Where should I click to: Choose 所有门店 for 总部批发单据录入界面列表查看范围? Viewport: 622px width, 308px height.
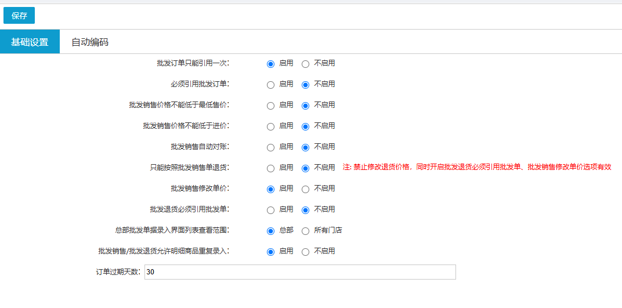pos(306,231)
